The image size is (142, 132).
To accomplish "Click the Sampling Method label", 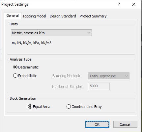I will coord(66,76).
